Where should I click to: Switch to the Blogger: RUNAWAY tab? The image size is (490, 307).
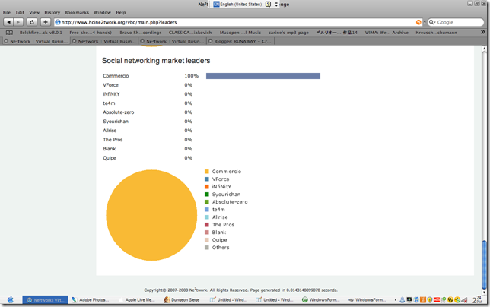point(240,41)
